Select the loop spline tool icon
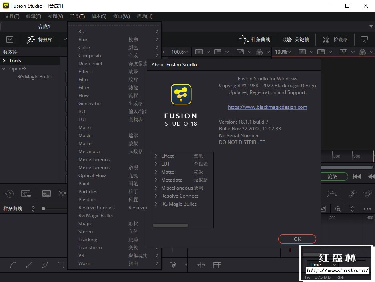Viewport: 375px width, 282px height. pyautogui.click(x=45, y=264)
